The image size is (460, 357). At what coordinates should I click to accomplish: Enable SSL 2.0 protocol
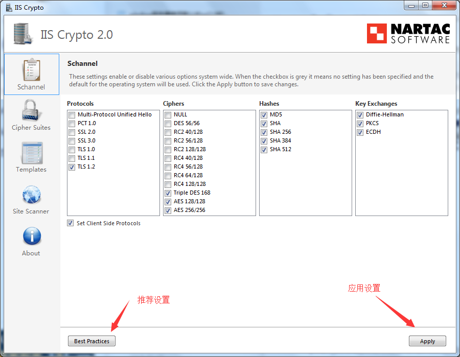pos(72,132)
